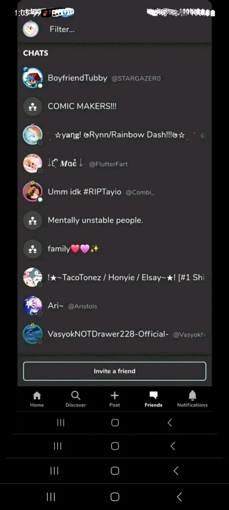Open BoyfriendTubby profile avatar
Image resolution: width=229 pixels, height=510 pixels.
pos(32,78)
